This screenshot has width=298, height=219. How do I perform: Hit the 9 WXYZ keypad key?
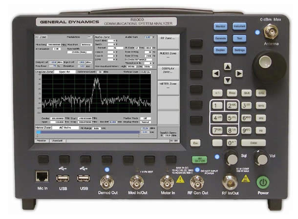(x=246, y=130)
